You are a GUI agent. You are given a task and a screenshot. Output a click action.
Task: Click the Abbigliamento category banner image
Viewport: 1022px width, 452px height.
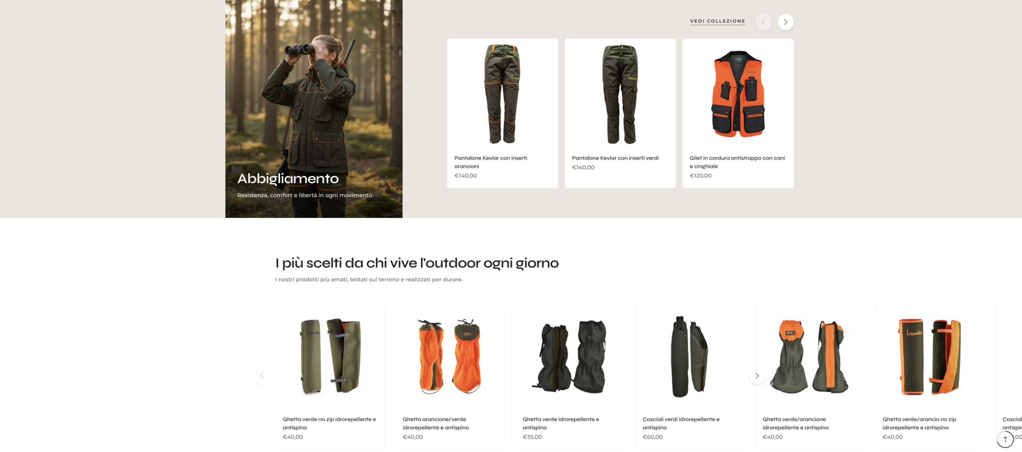314,109
